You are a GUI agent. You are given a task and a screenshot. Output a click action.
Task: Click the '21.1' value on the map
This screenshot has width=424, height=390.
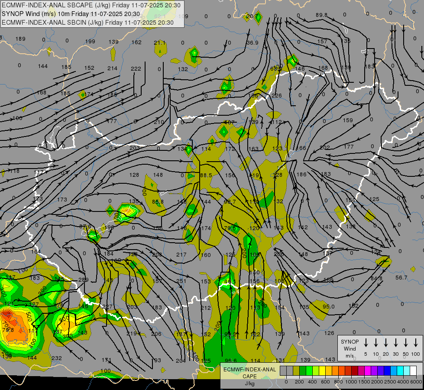pyautogui.click(x=160, y=43)
